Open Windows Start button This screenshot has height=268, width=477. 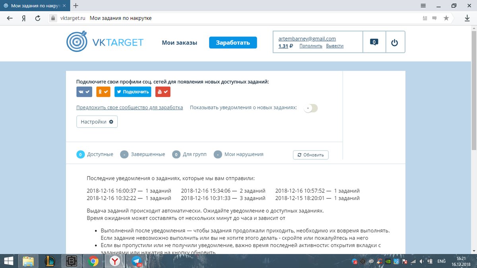[9, 261]
